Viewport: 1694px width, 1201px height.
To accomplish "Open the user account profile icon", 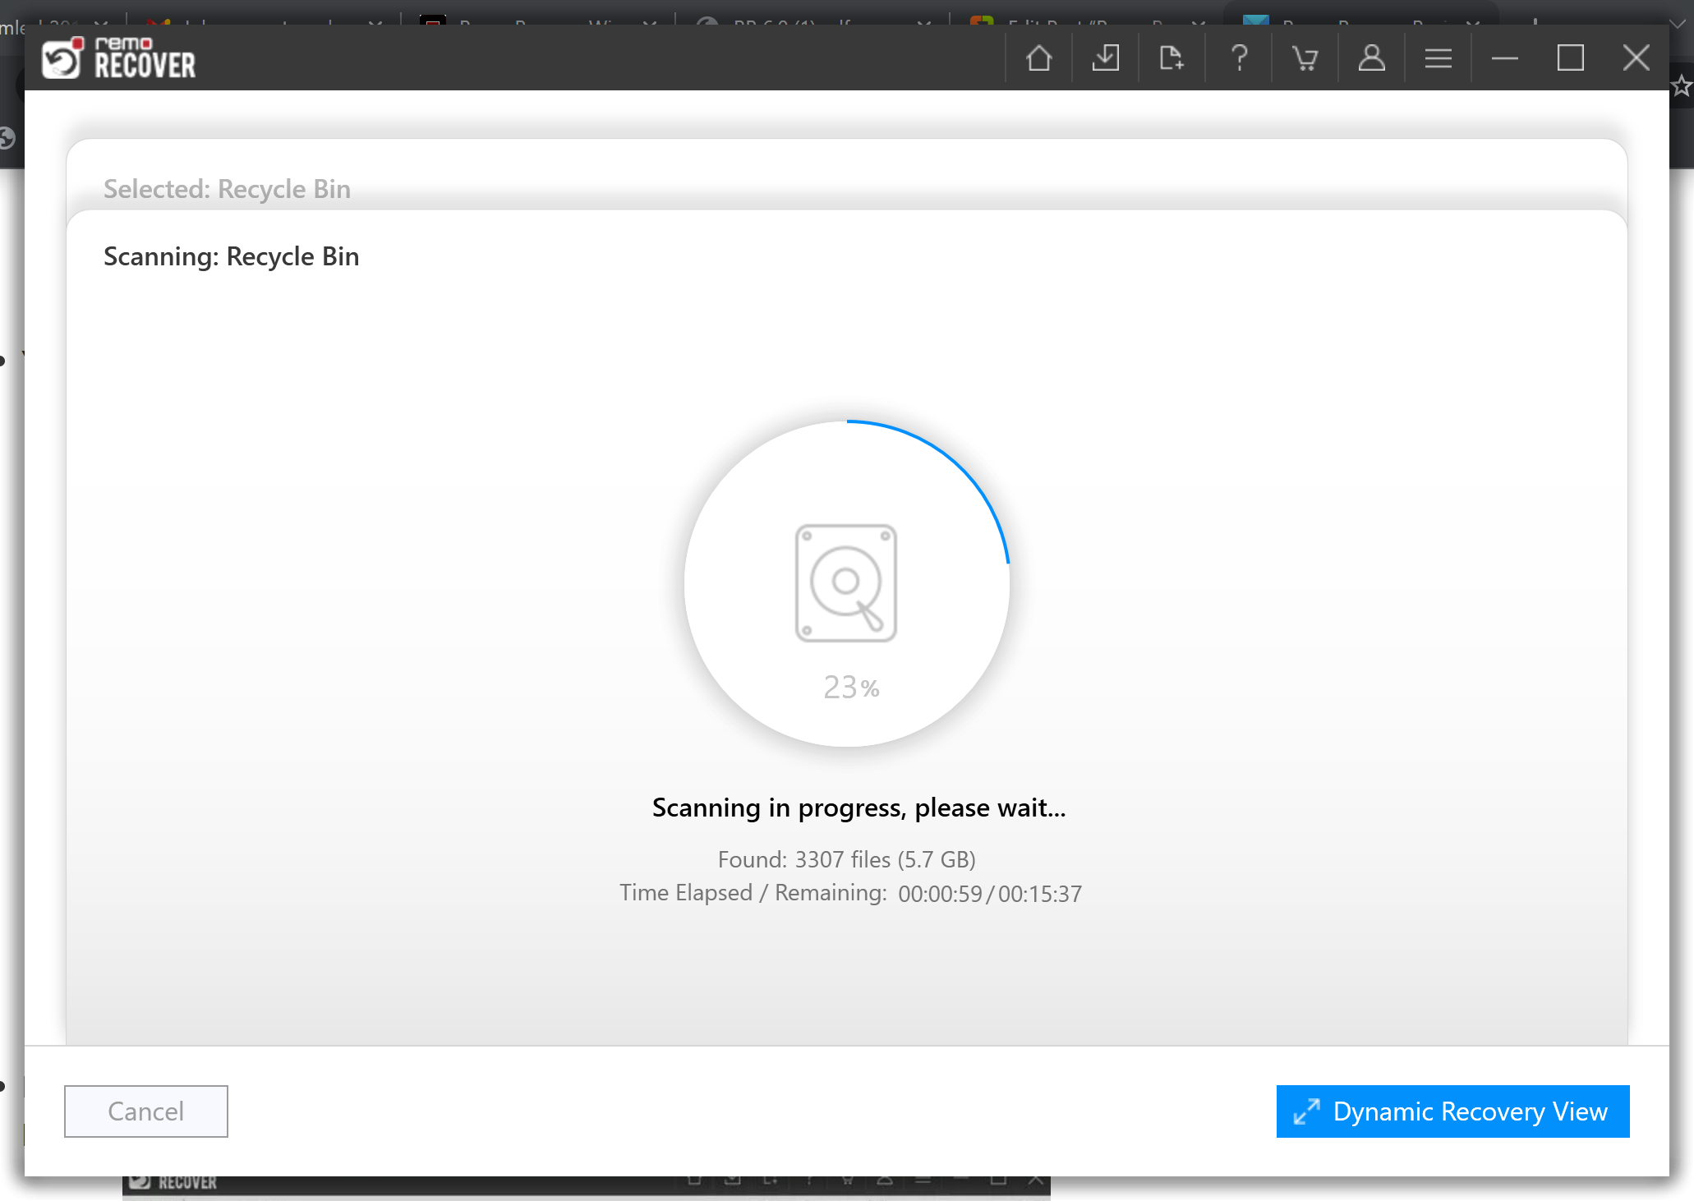I will pos(1371,58).
